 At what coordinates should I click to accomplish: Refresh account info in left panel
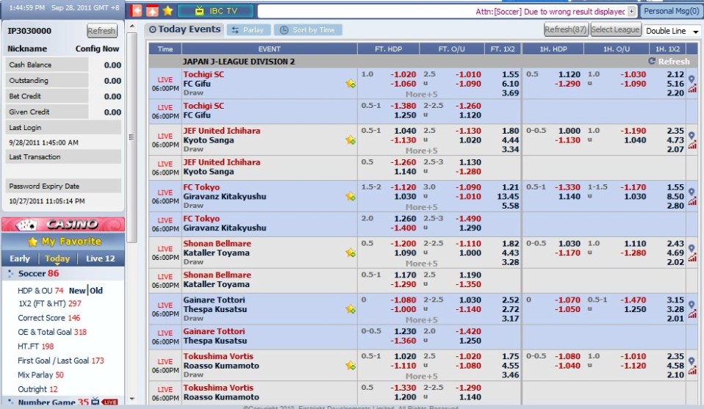[x=101, y=31]
